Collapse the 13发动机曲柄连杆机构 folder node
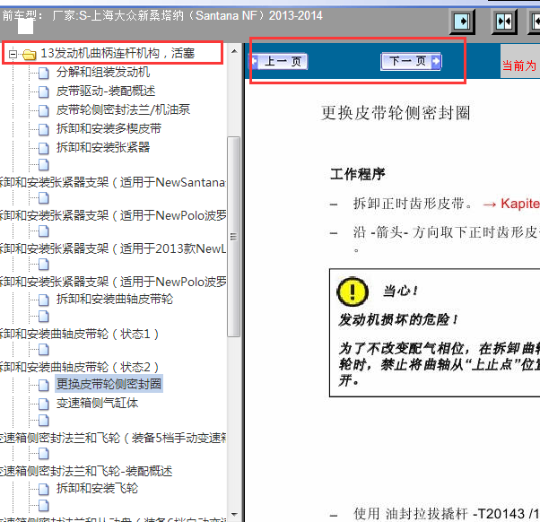 (x=13, y=54)
